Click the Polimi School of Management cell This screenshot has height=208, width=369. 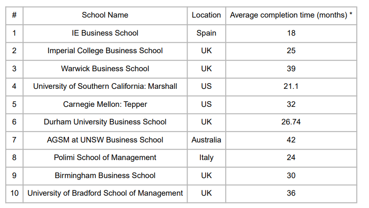pyautogui.click(x=105, y=157)
